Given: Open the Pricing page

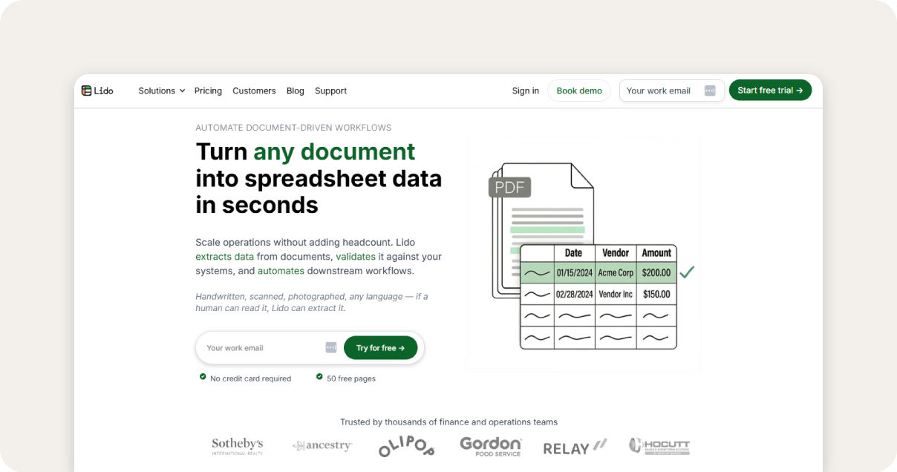Looking at the screenshot, I should [x=208, y=91].
